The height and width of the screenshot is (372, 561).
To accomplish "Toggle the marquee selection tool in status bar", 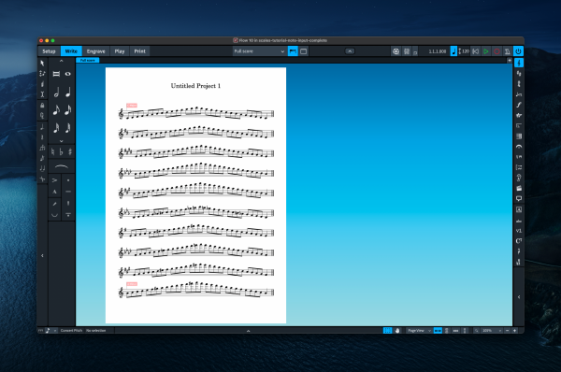I will coord(387,331).
